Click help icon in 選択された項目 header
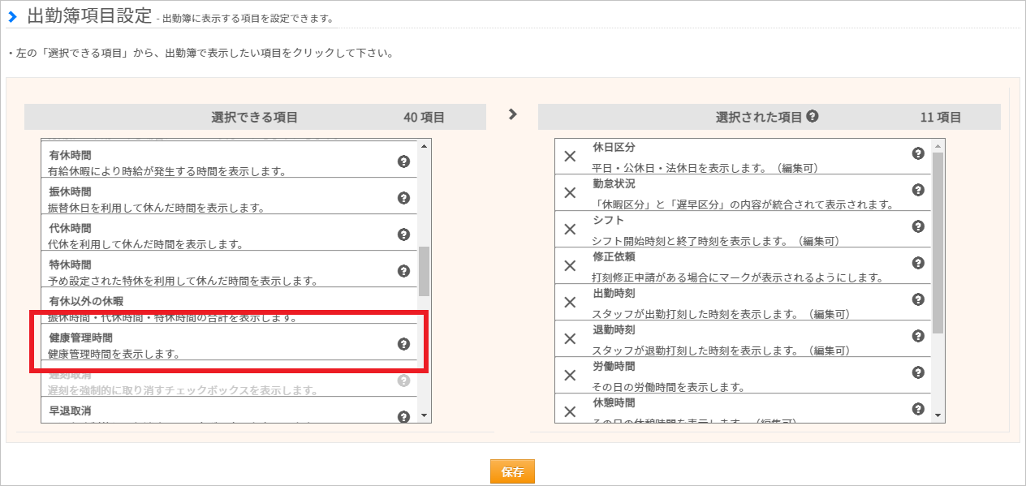The width and height of the screenshot is (1026, 486). click(x=813, y=116)
